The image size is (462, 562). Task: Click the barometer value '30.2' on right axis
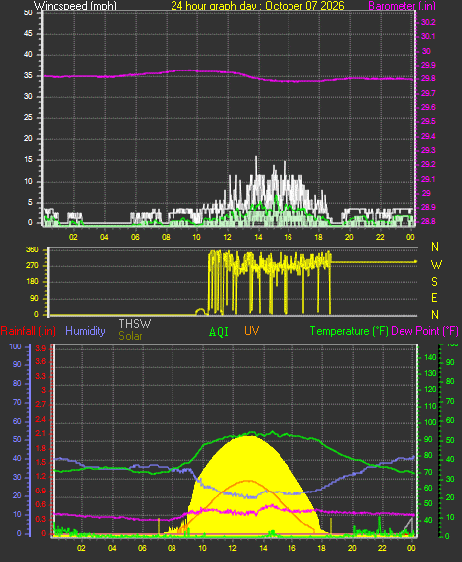tap(428, 22)
